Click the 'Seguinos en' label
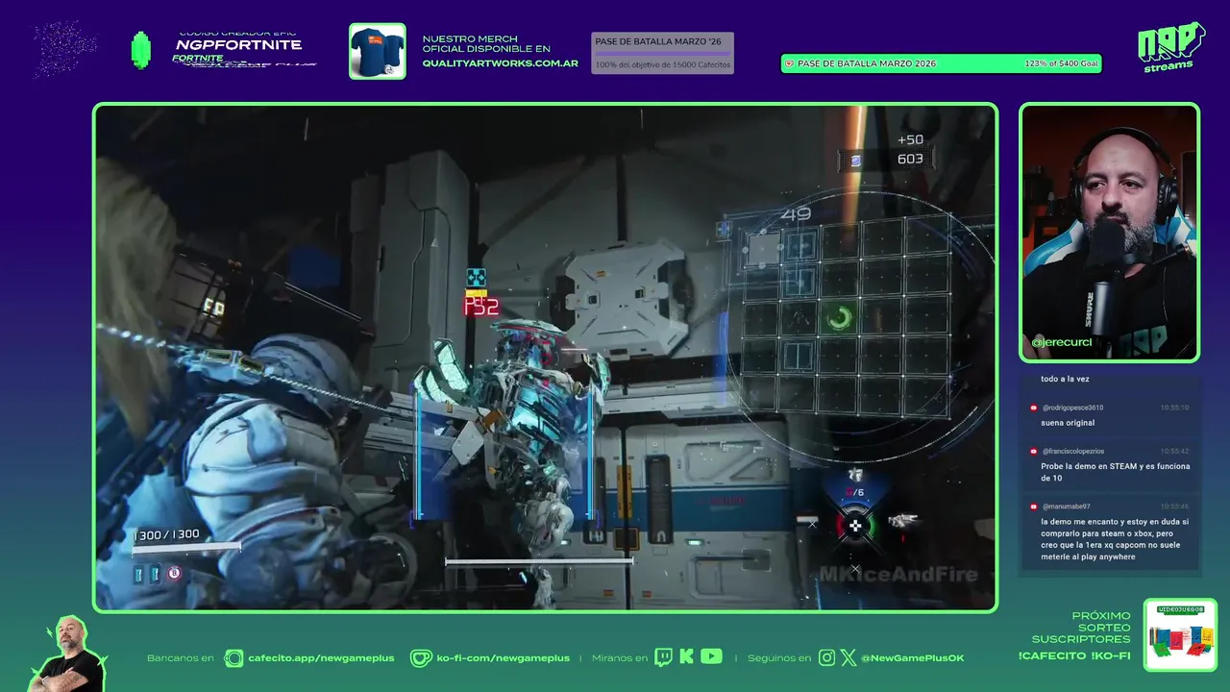 778,658
